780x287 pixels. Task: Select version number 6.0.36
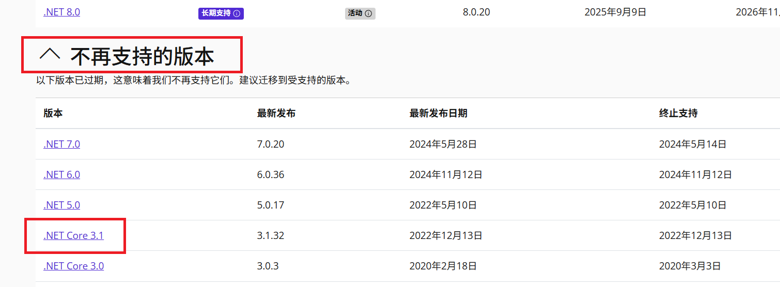[271, 175]
